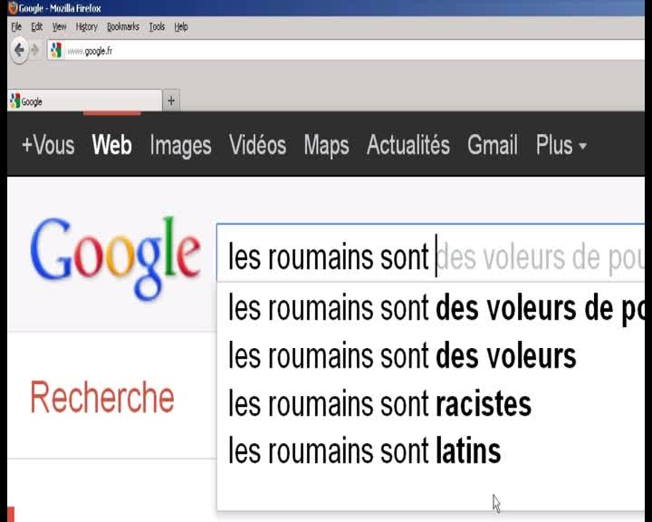This screenshot has width=652, height=522.
Task: Click the Google search input field
Action: tap(430, 254)
